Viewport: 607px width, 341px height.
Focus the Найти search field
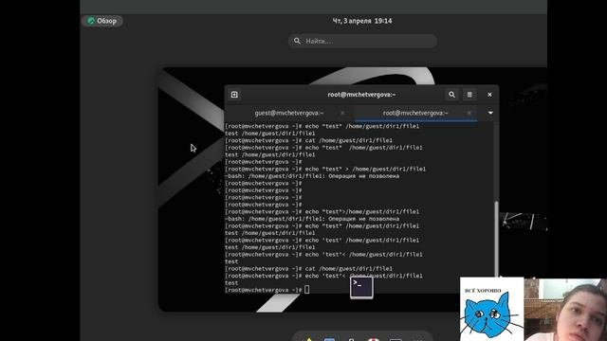click(x=362, y=41)
